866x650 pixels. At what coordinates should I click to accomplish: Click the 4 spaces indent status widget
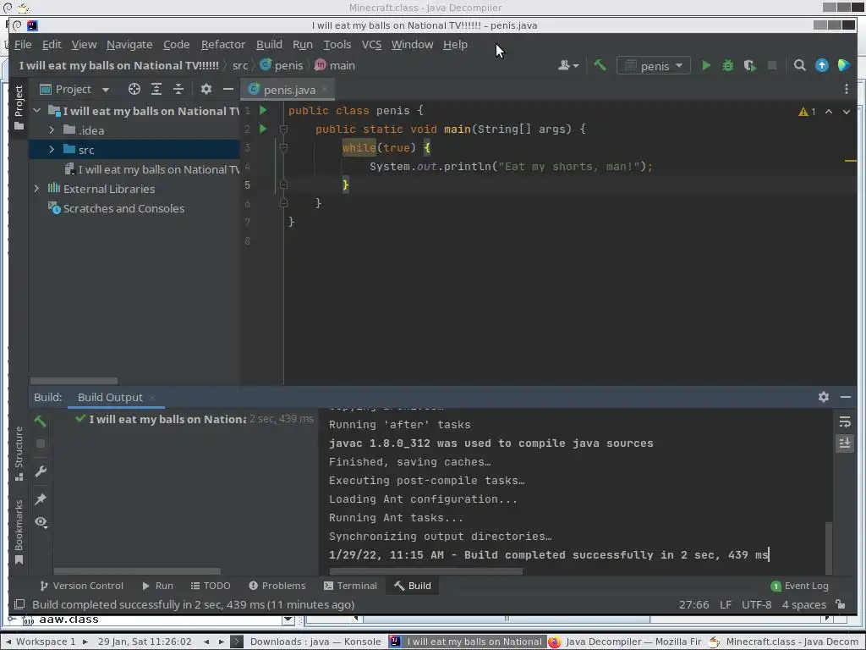click(803, 604)
